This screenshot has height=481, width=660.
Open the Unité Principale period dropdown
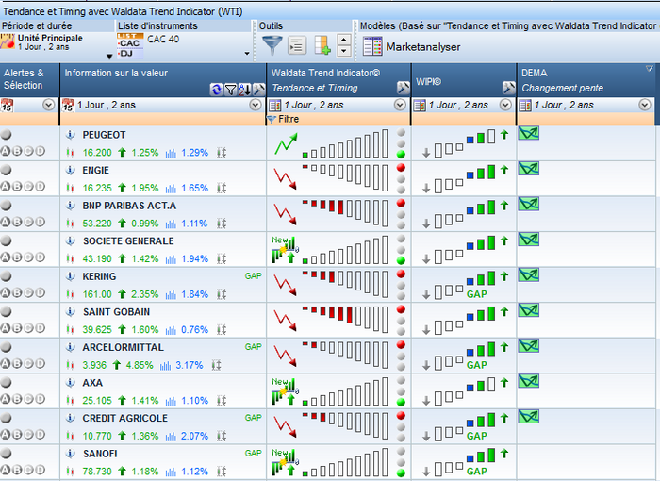(108, 55)
